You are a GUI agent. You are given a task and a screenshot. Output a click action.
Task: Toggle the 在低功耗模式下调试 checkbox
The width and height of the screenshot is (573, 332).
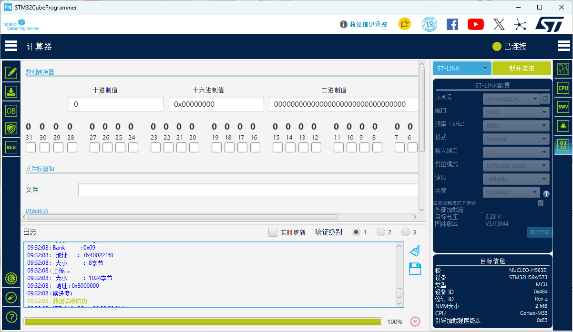(540, 203)
